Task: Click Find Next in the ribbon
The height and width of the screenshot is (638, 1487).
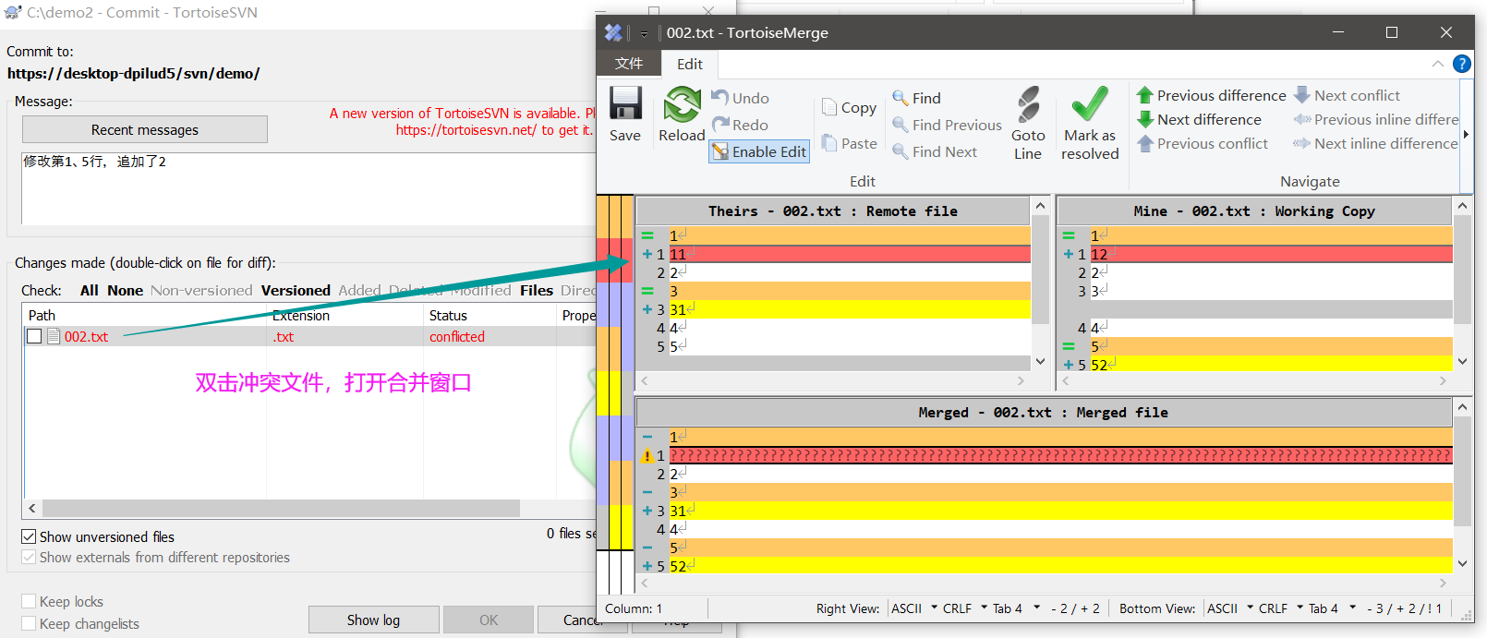Action: click(935, 151)
